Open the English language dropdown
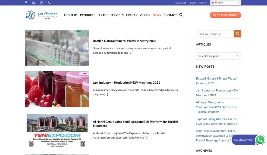267x155 pixels. click(226, 3)
